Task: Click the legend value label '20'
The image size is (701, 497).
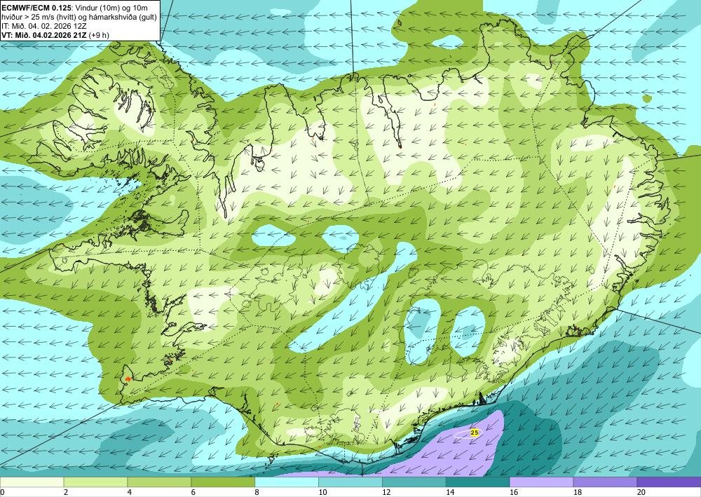Action: [641, 492]
